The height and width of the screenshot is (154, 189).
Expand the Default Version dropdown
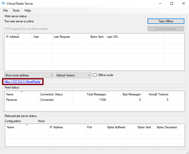[73, 75]
